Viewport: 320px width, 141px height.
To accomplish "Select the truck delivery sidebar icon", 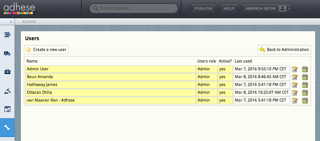I will click(7, 53).
